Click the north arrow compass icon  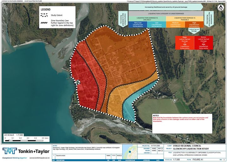[221, 7]
